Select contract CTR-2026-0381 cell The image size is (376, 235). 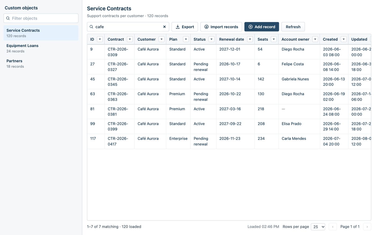tap(120, 111)
